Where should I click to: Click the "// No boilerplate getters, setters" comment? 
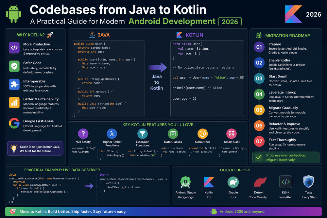pos(203,68)
